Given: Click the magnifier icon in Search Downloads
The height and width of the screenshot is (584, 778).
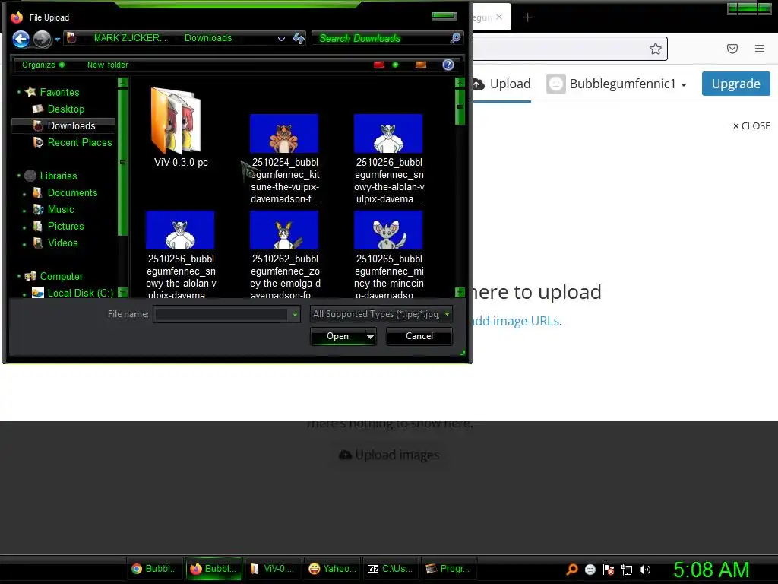Looking at the screenshot, I should point(455,38).
